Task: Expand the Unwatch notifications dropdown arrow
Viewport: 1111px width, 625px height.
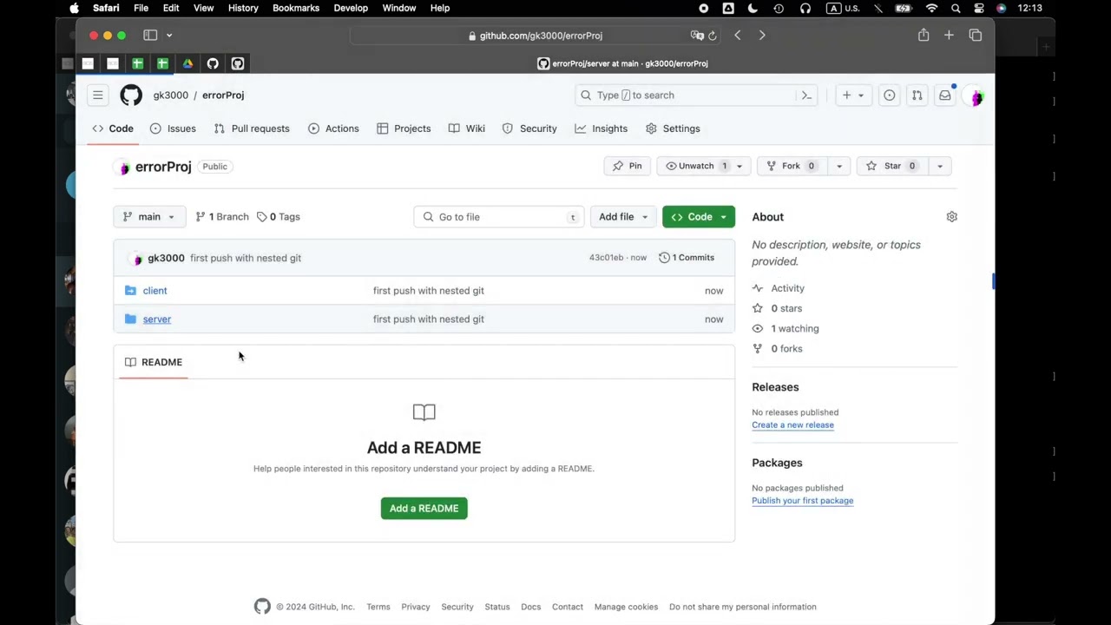Action: coord(740,166)
